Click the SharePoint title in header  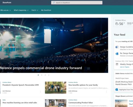coord(7,3)
